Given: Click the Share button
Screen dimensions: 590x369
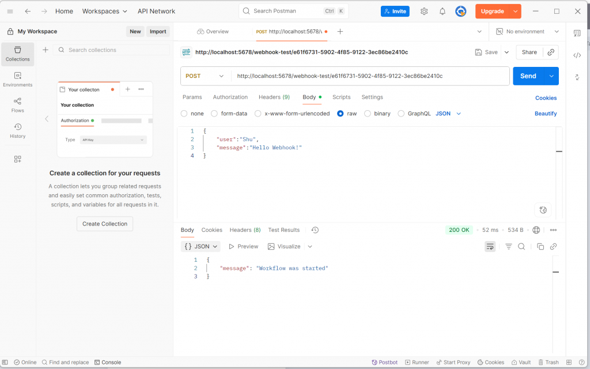Looking at the screenshot, I should pyautogui.click(x=530, y=52).
